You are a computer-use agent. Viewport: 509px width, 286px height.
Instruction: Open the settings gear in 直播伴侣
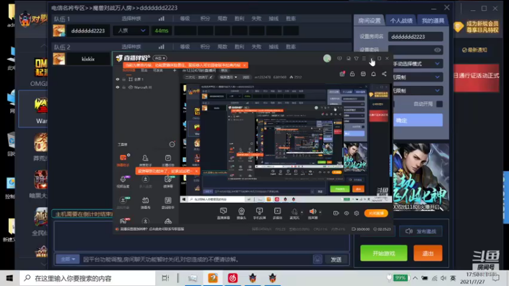tap(356, 213)
